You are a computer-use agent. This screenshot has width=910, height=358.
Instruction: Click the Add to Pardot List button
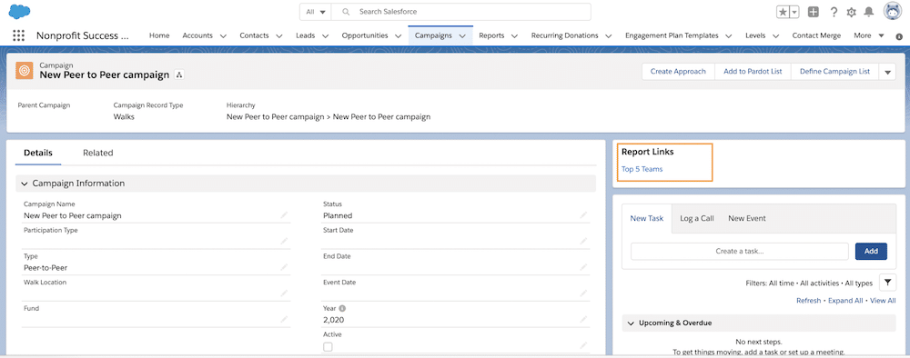[x=753, y=72]
